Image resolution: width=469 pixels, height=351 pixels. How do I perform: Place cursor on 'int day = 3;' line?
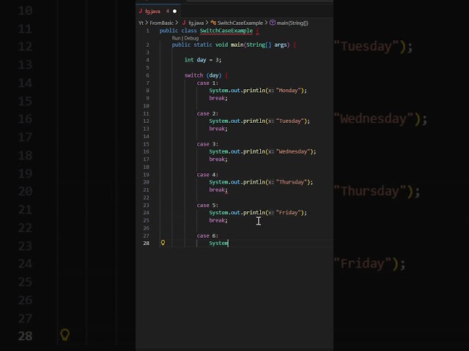click(203, 60)
